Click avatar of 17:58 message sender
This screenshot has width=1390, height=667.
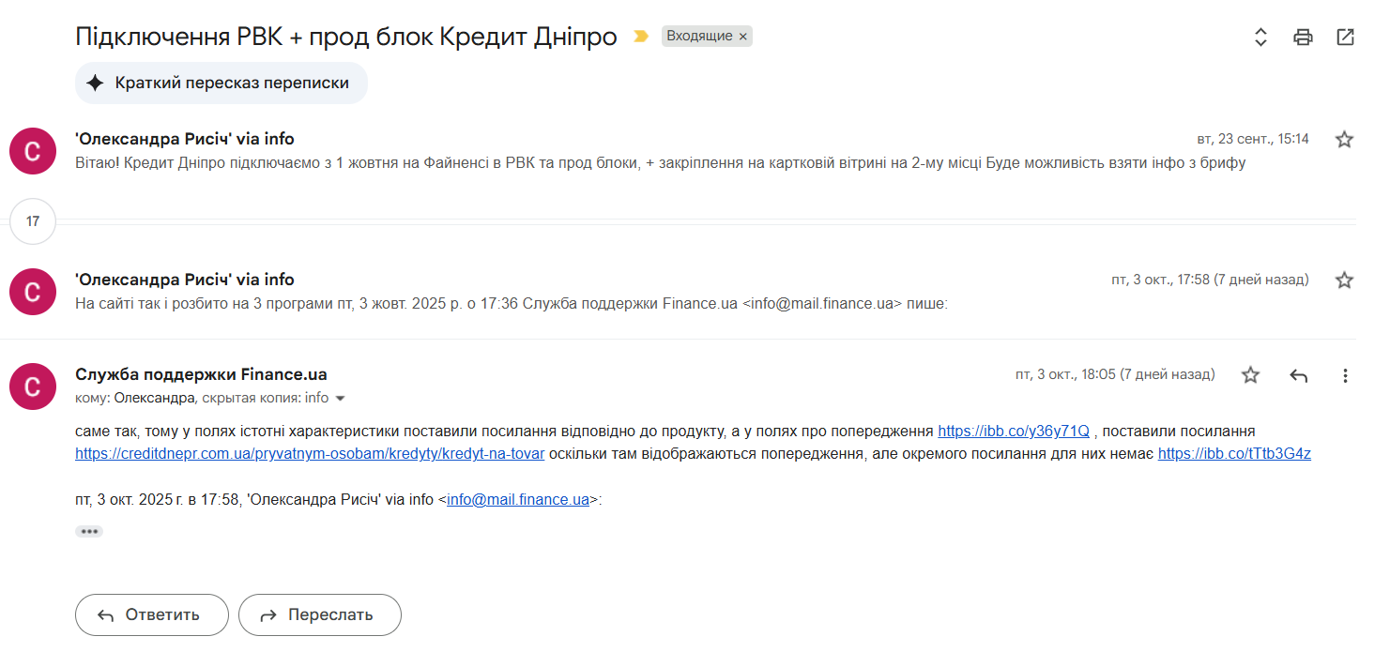33,292
